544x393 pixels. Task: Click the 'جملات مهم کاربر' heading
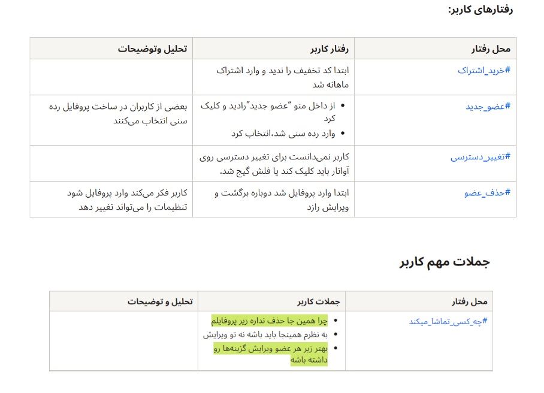coord(445,262)
